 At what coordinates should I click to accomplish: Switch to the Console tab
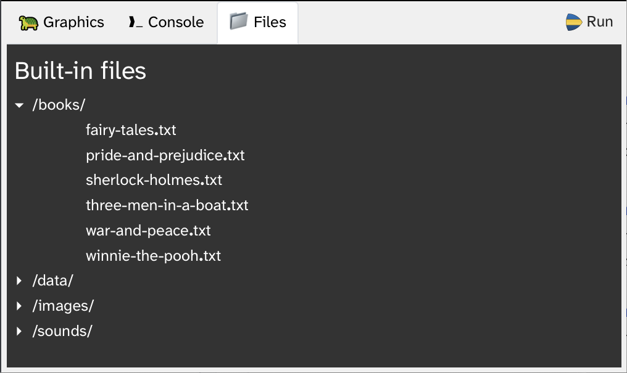[x=166, y=22]
